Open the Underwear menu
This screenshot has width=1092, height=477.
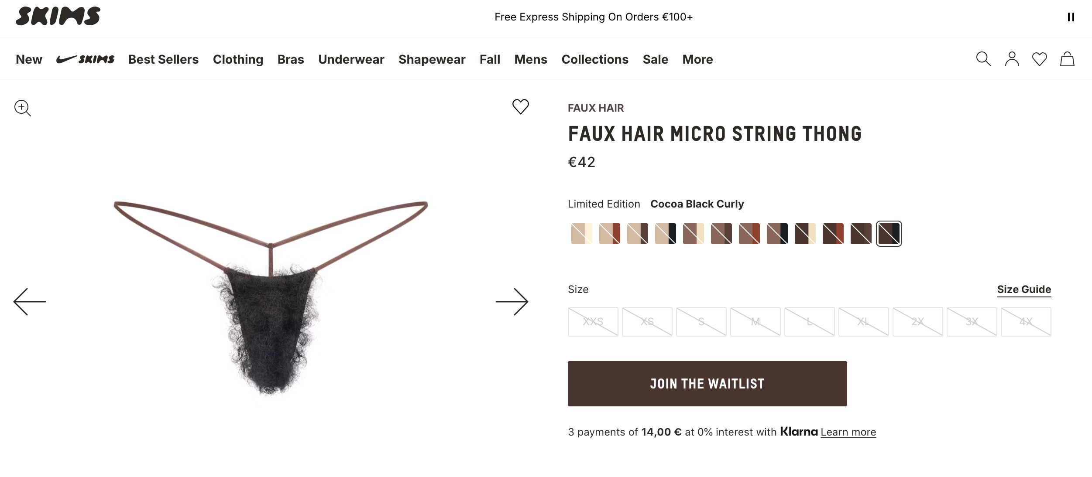point(351,59)
